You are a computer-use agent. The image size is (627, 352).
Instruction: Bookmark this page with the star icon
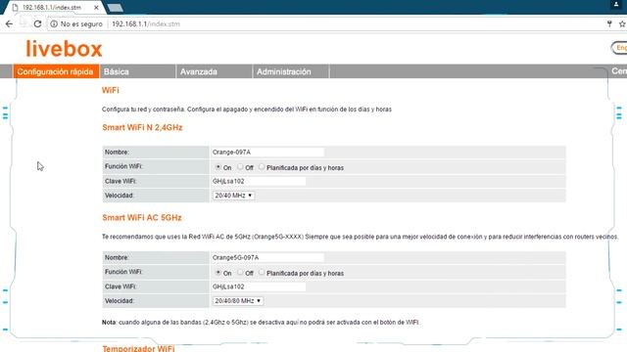click(622, 23)
